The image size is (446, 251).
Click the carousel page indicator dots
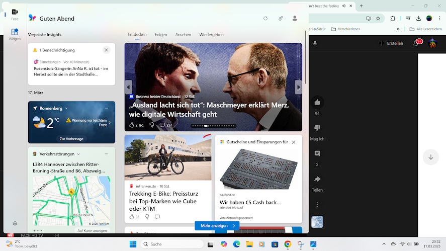point(213,126)
